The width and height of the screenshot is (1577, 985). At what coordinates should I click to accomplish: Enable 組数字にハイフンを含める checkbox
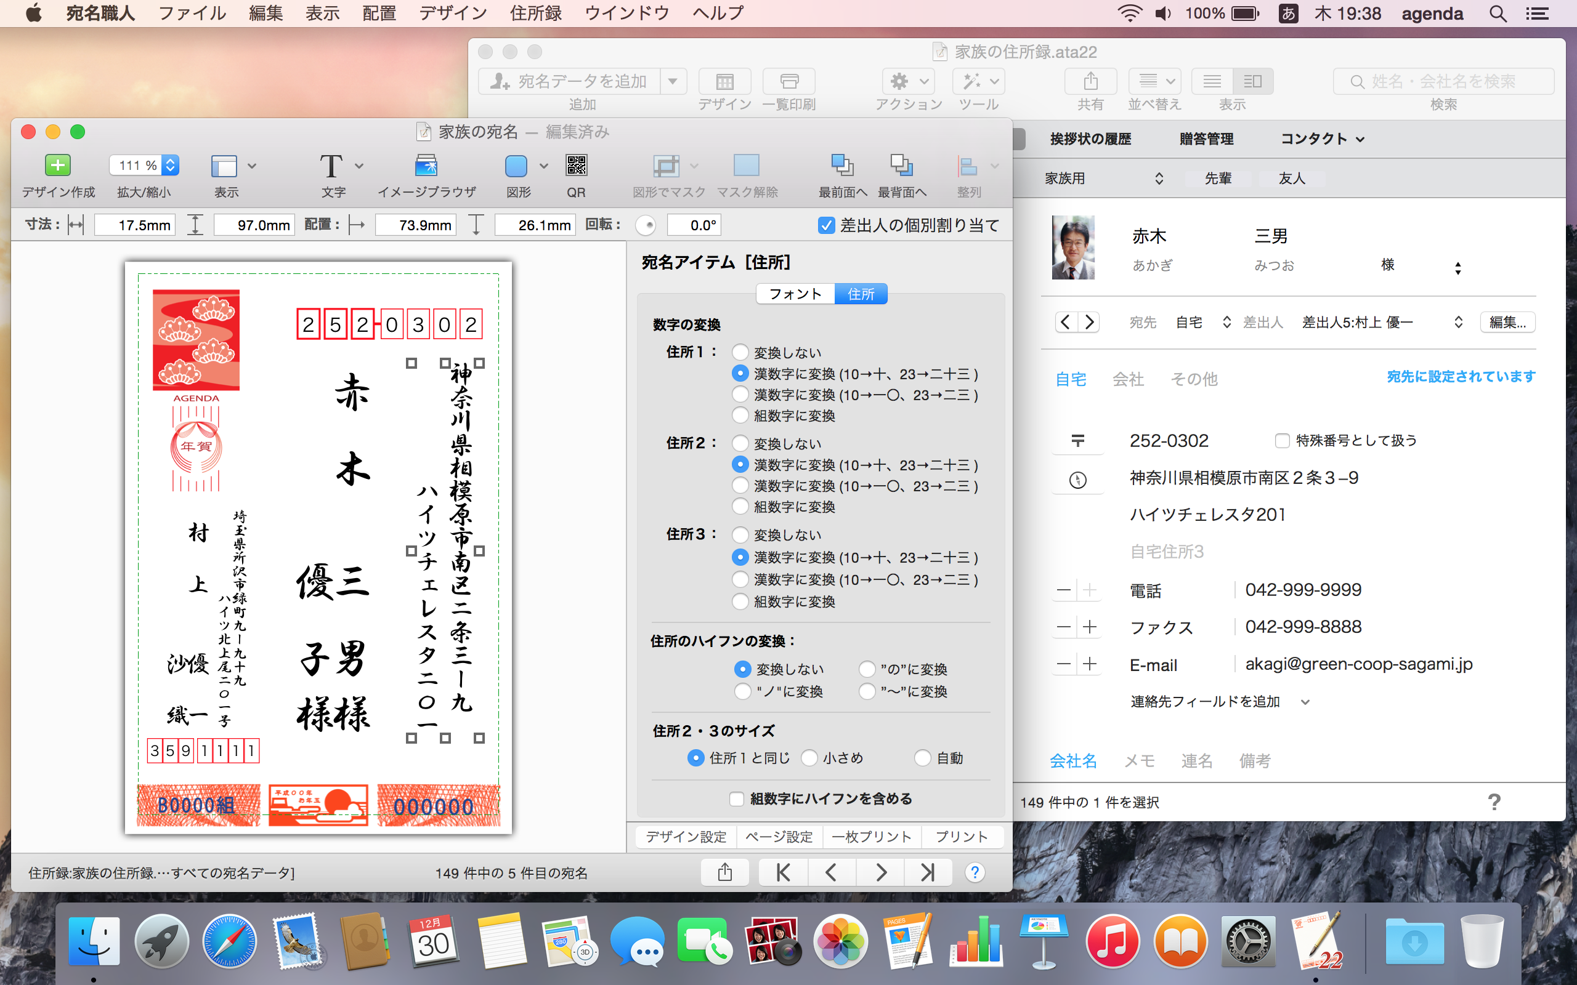pos(736,798)
